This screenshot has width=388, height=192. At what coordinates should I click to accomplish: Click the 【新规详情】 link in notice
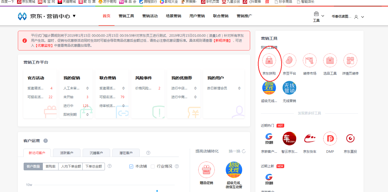222,41
